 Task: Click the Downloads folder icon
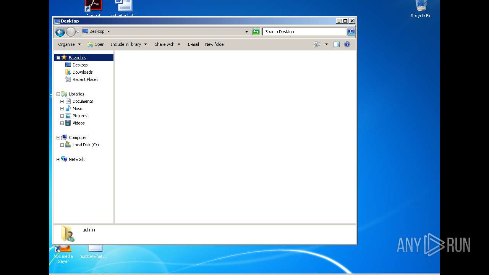click(x=68, y=72)
